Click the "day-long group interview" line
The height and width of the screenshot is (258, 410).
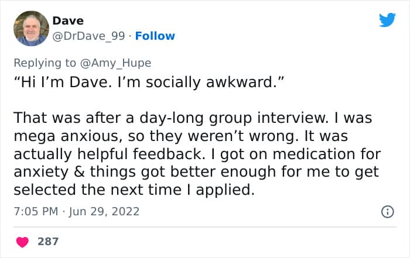[193, 118]
